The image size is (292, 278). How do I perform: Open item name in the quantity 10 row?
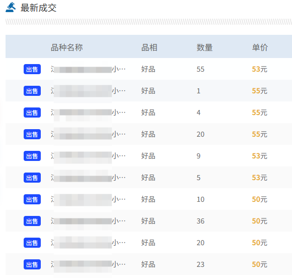88,199
